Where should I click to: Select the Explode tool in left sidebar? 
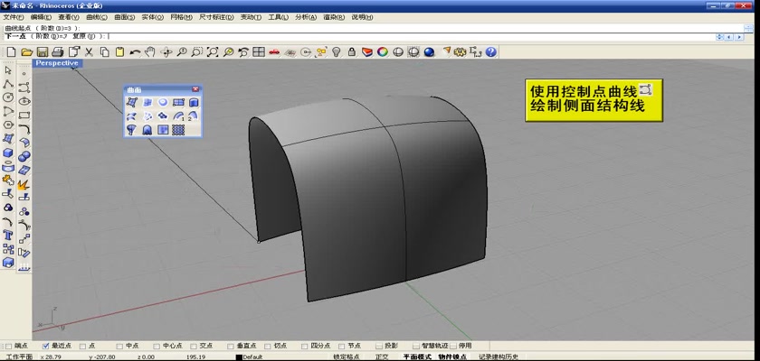[24, 184]
